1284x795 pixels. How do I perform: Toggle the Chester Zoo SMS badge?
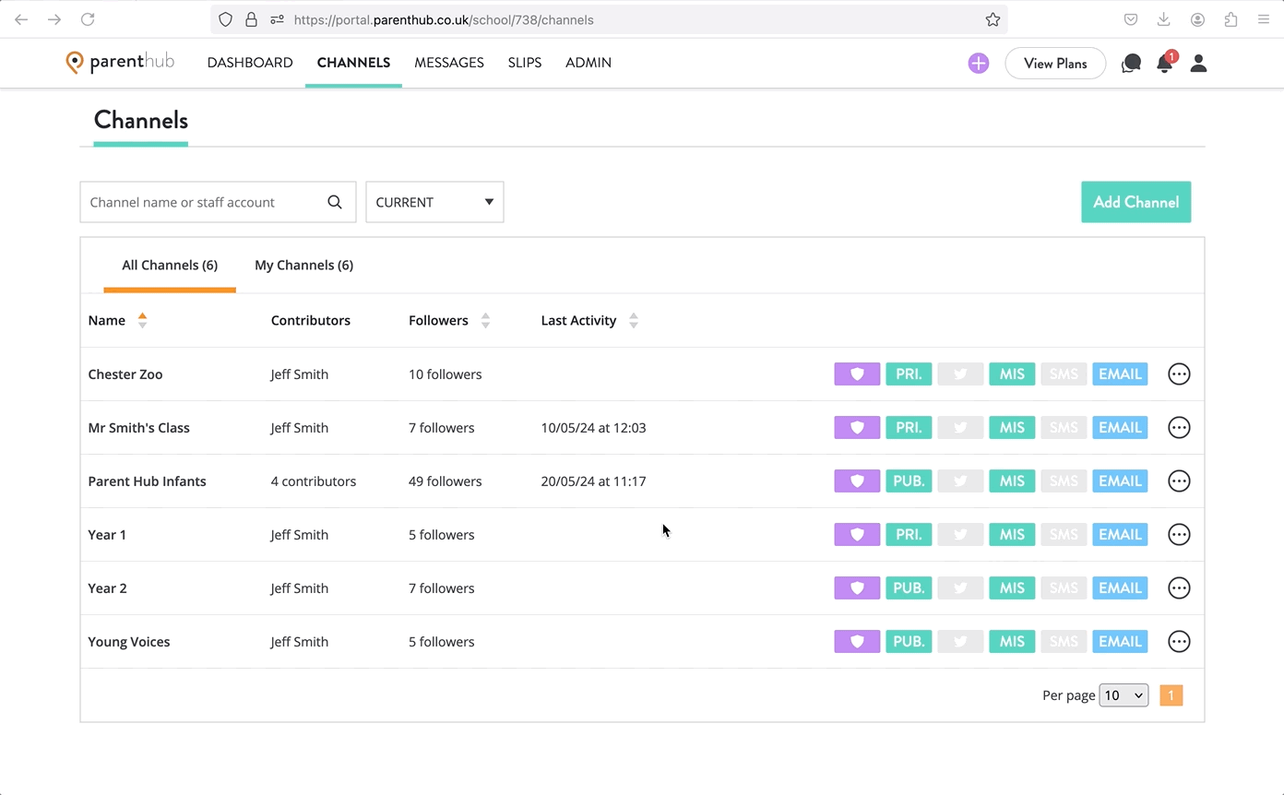[x=1064, y=374]
